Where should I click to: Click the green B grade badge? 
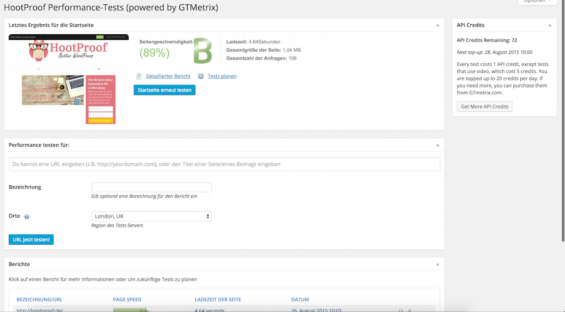[203, 51]
